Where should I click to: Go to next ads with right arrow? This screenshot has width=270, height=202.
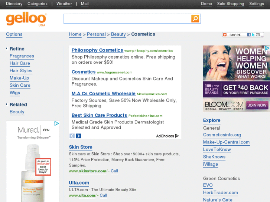[78, 136]
